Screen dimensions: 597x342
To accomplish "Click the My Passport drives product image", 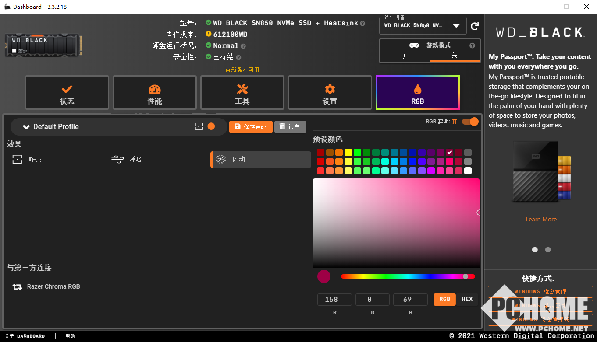I will pyautogui.click(x=541, y=172).
